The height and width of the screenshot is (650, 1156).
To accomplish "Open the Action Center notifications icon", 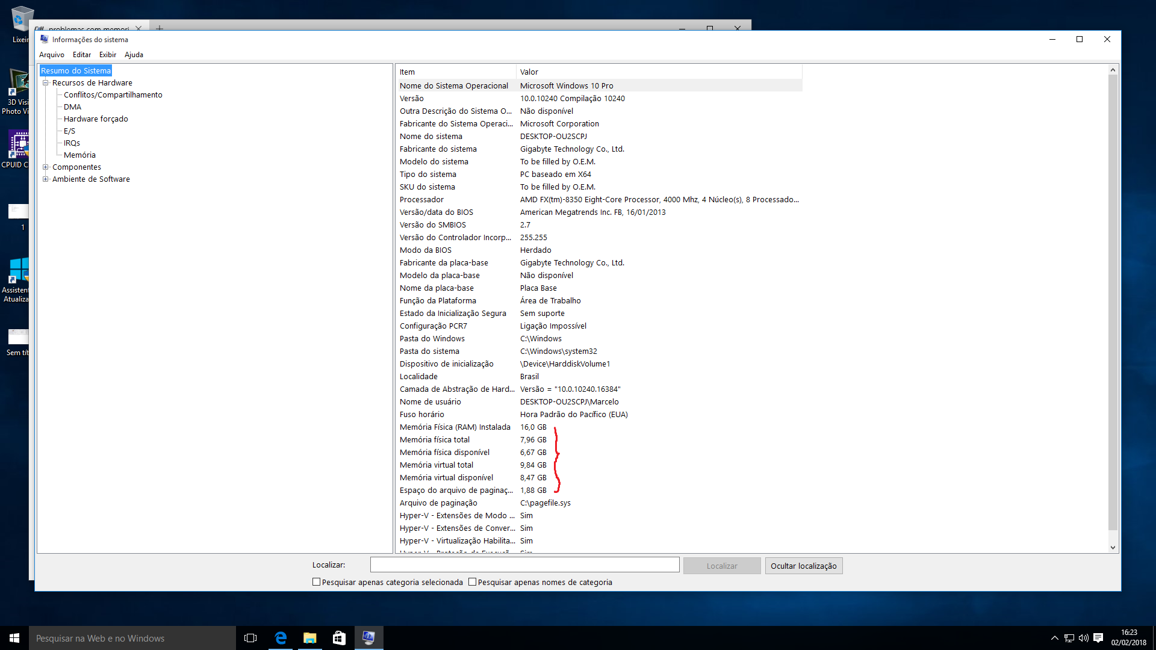I will tap(1098, 638).
